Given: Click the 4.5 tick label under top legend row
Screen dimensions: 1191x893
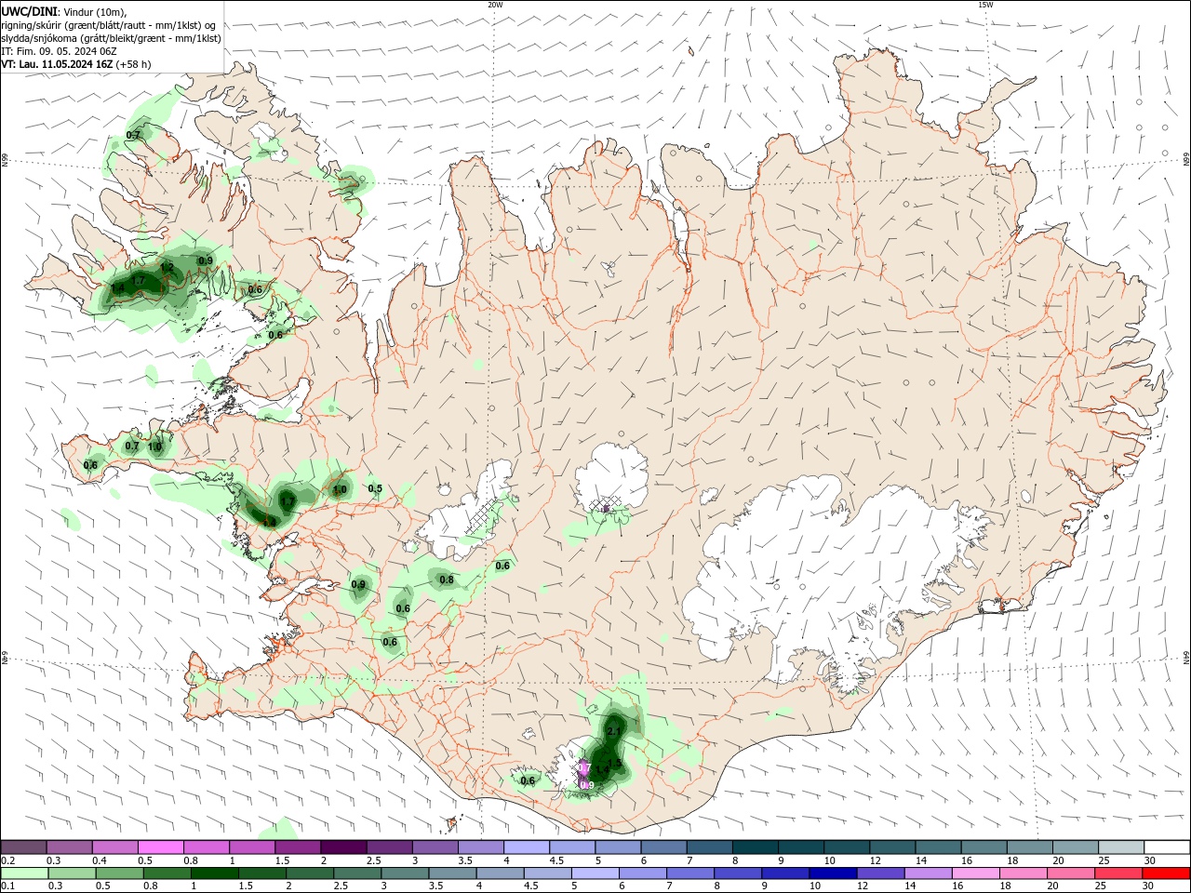Looking at the screenshot, I should click(x=556, y=860).
